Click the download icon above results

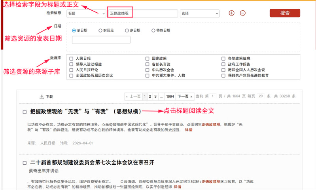point(42,97)
